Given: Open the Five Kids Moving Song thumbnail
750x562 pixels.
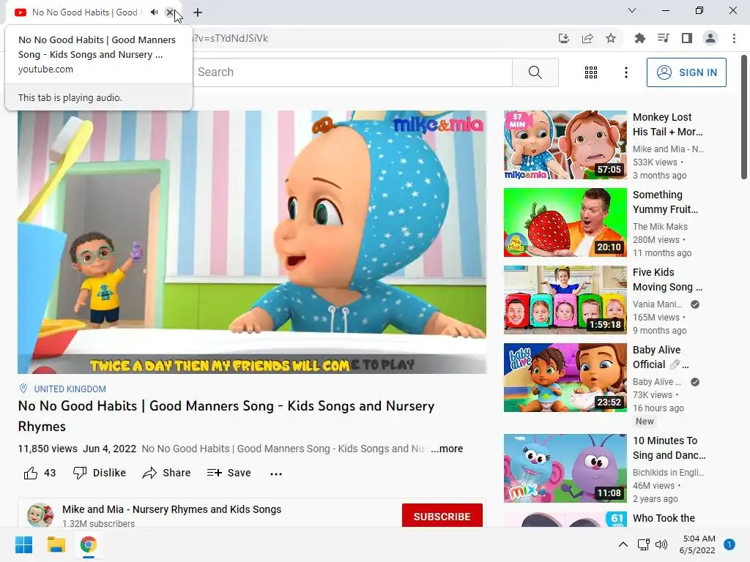Looking at the screenshot, I should pos(565,299).
